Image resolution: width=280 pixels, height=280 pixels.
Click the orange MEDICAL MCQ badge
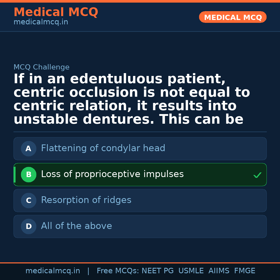[233, 17]
